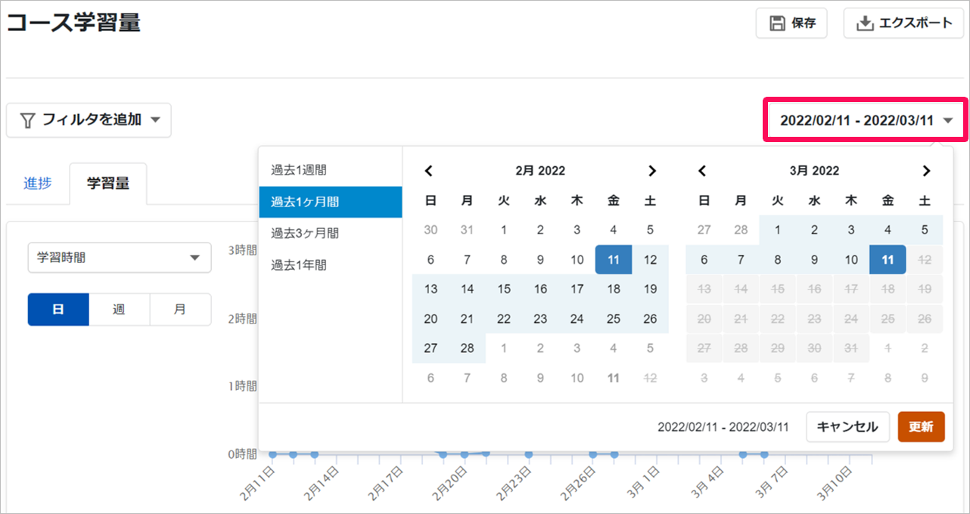
Task: Click next arrow on March 2022 calendar
Action: [926, 171]
